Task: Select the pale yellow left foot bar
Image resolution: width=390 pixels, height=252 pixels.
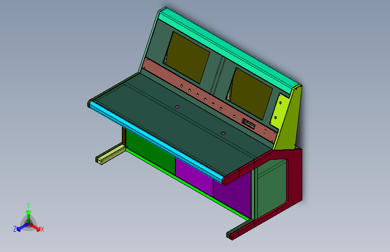Action: pyautogui.click(x=111, y=154)
